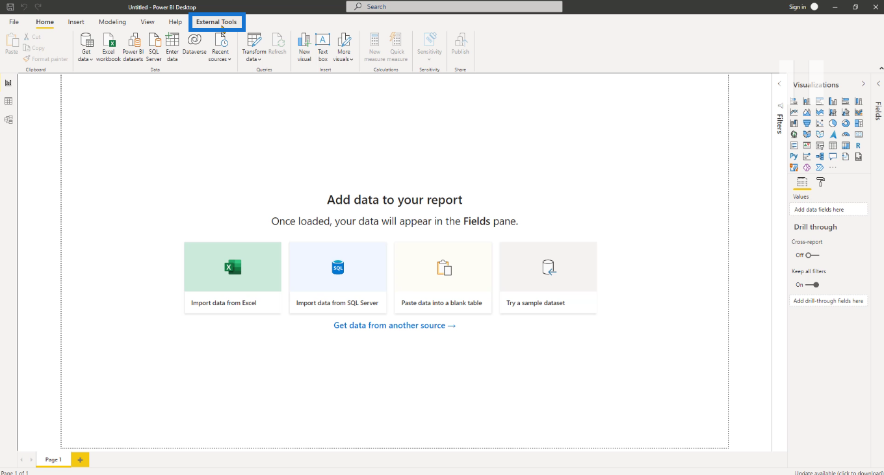
Task: Select the Table visual
Action: (x=833, y=145)
